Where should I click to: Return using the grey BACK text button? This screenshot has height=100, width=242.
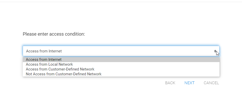170,83
